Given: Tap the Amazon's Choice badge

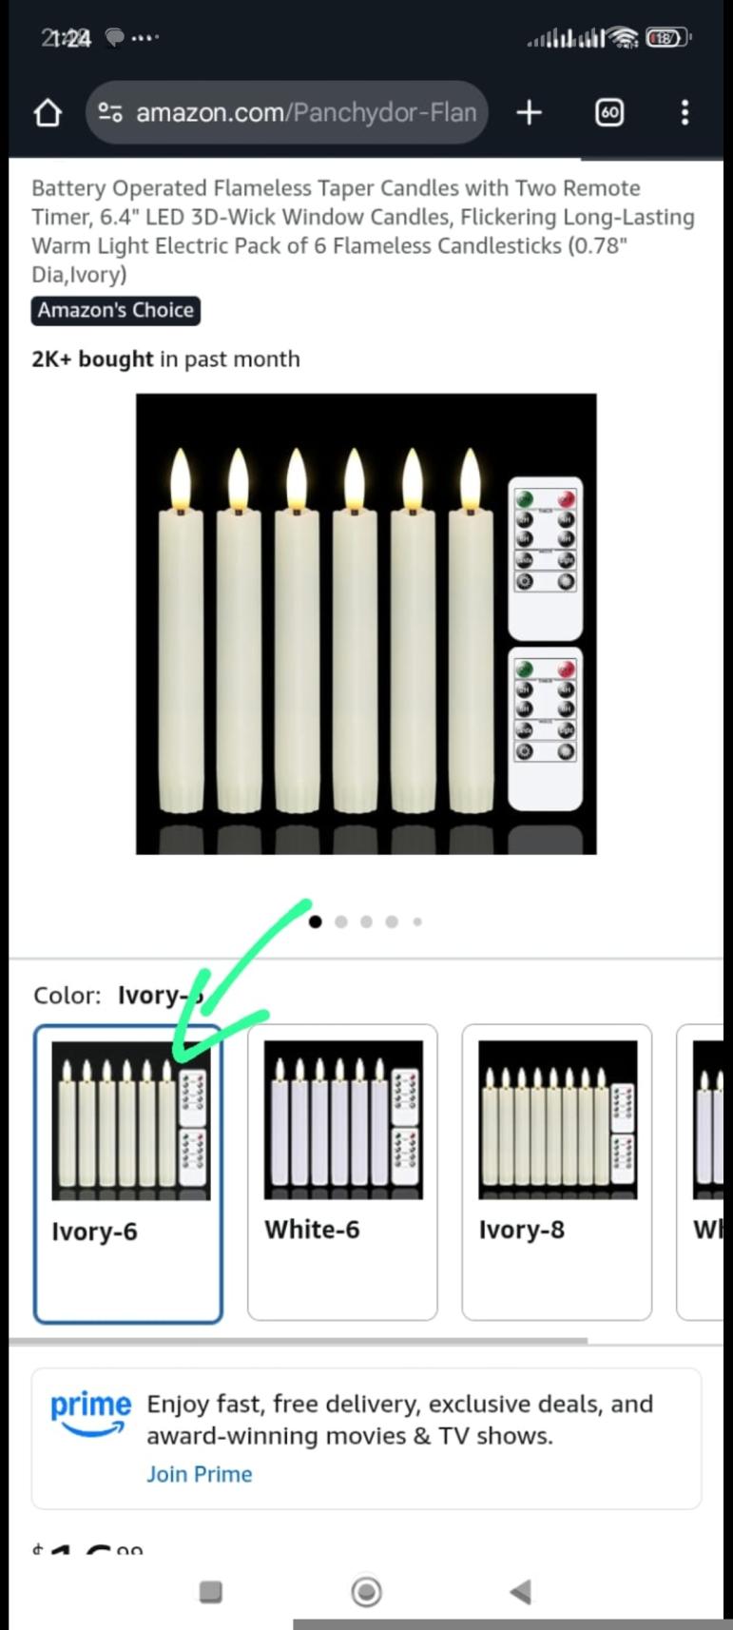Looking at the screenshot, I should 116,310.
